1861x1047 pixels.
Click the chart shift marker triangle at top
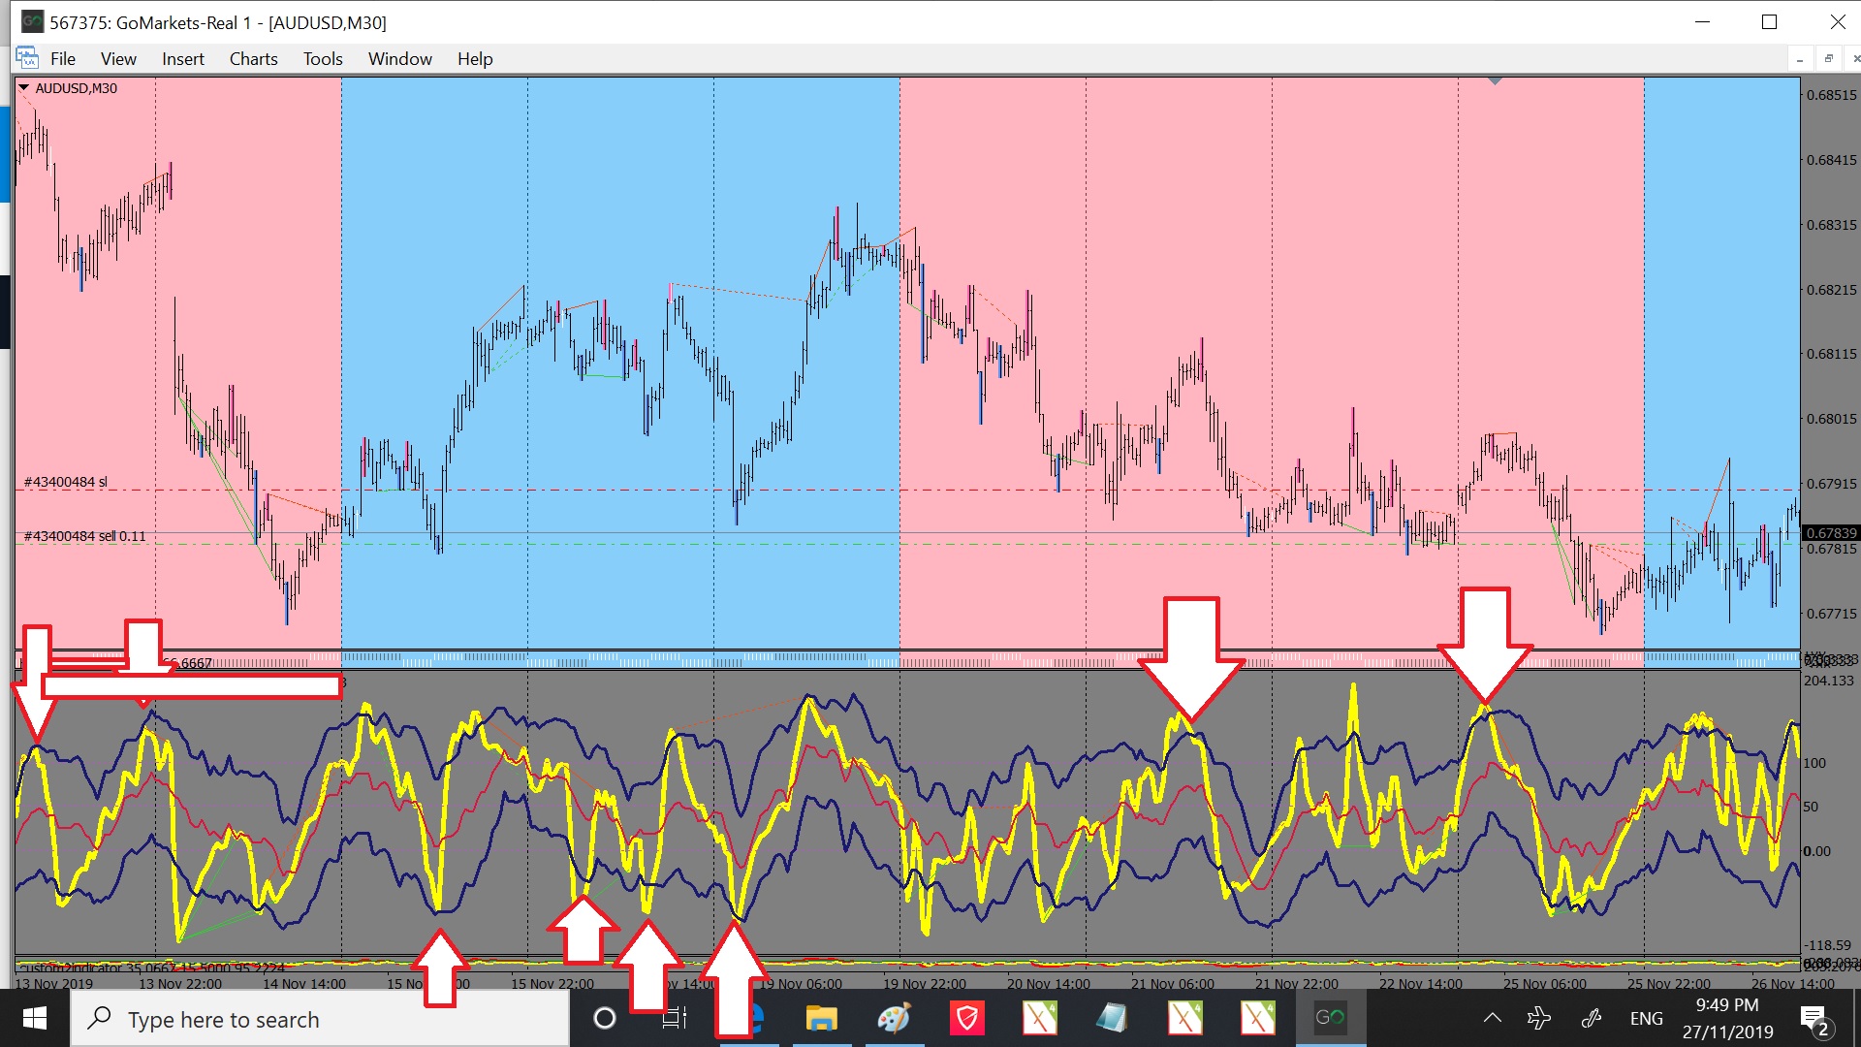click(1495, 80)
